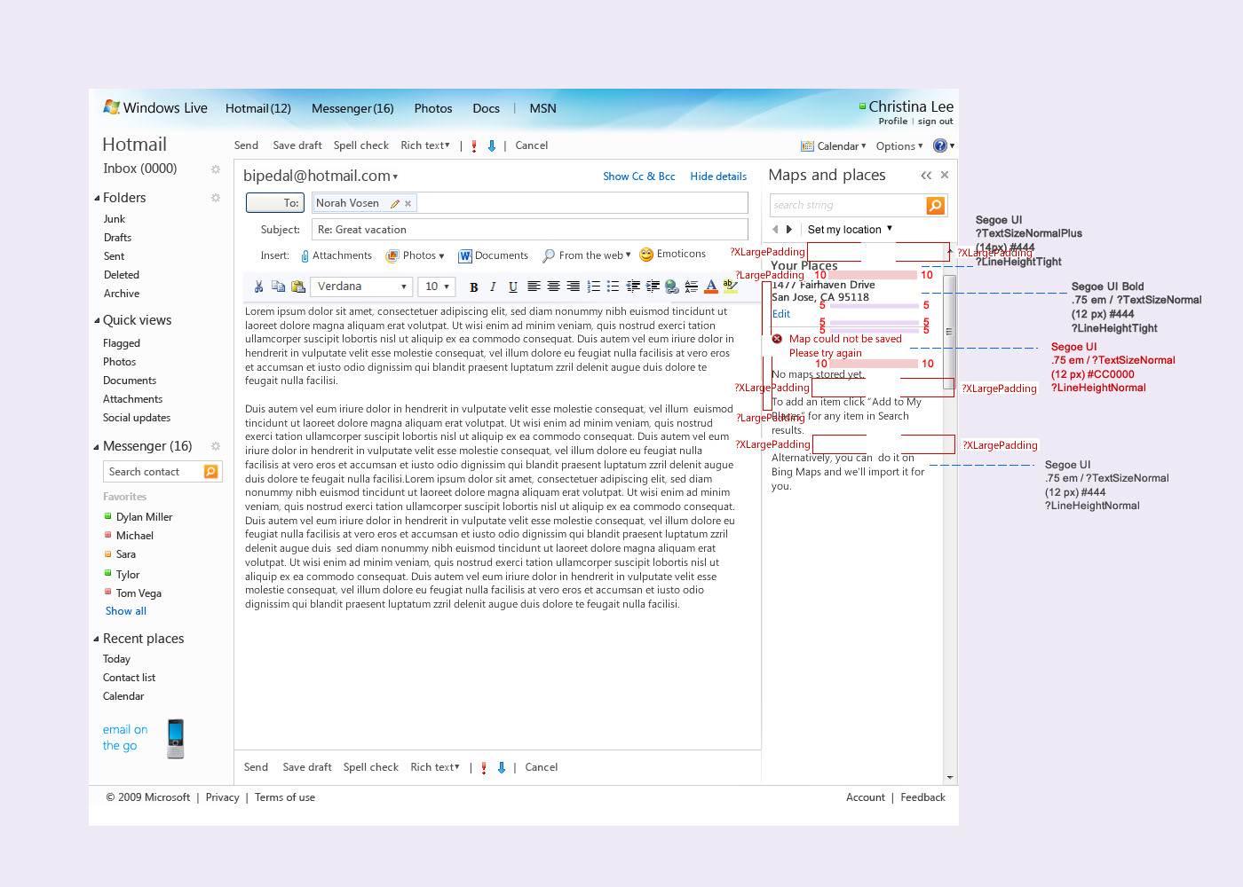This screenshot has height=887, width=1243.
Task: Increase indent of the paragraph
Action: [x=653, y=287]
